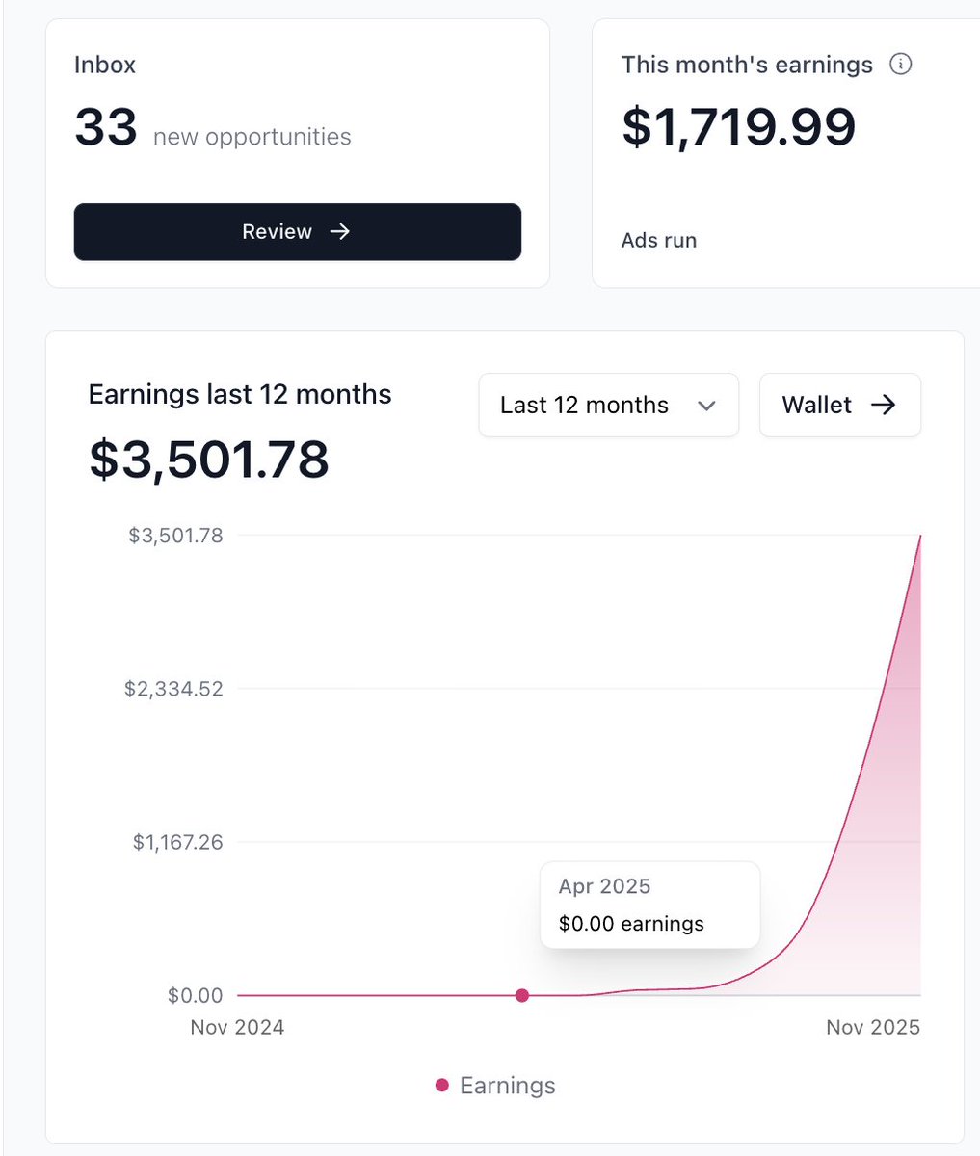
Task: Click the pink Earnings legend dot
Action: pyautogui.click(x=441, y=1085)
